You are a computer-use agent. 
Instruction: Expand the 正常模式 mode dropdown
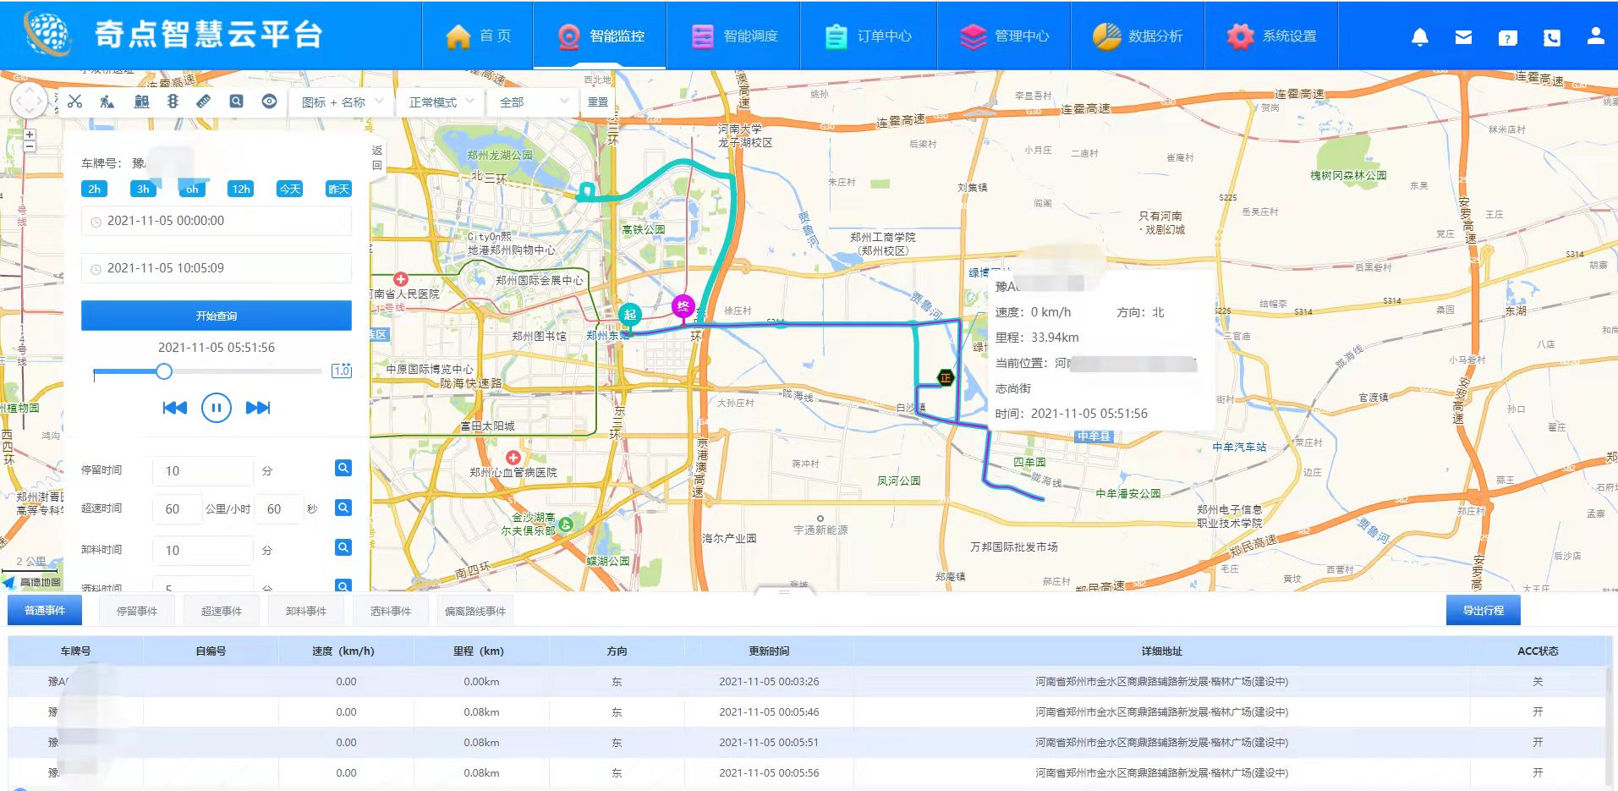pyautogui.click(x=442, y=102)
